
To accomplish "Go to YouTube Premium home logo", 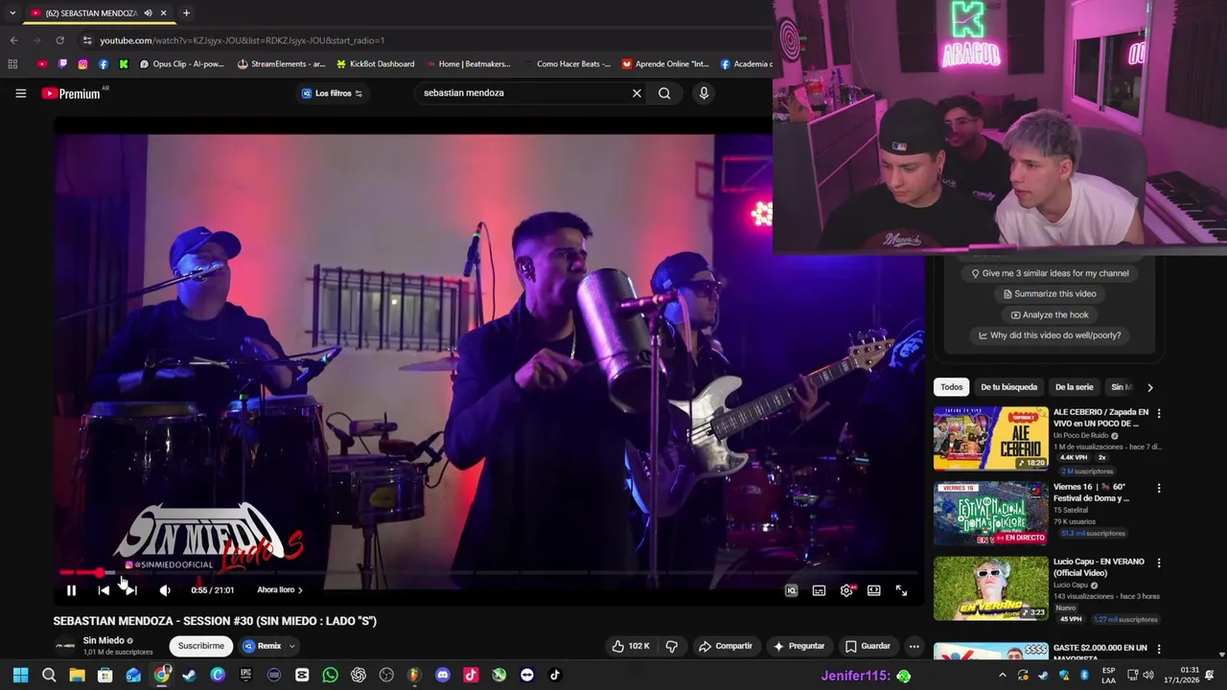I will click(x=71, y=93).
